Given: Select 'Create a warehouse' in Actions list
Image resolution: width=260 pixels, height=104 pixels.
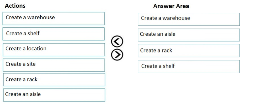Looking at the screenshot, I should [53, 18].
